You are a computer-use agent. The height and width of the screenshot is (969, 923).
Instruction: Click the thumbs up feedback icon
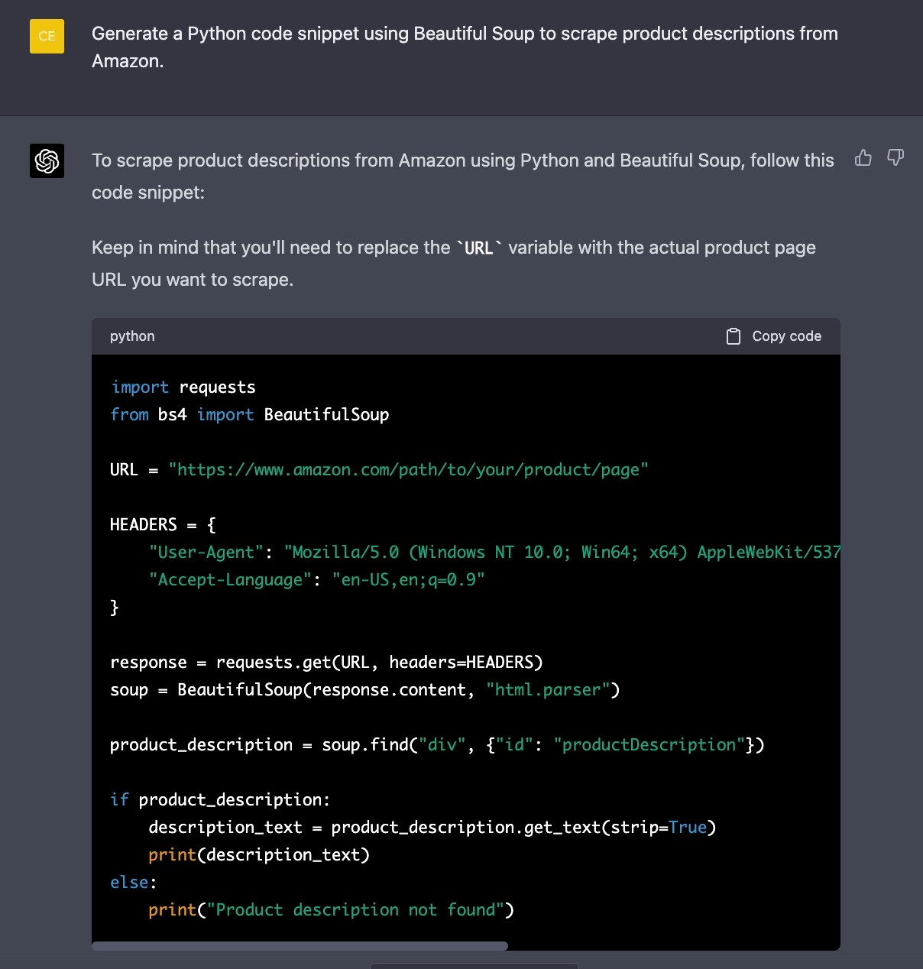pyautogui.click(x=863, y=158)
